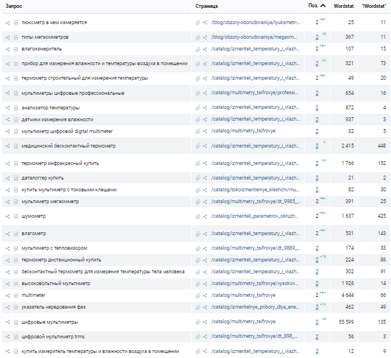The height and width of the screenshot is (358, 391).
Task: Click position link '2' for 'высоковольтный мультиметр'
Action: [x=317, y=283]
